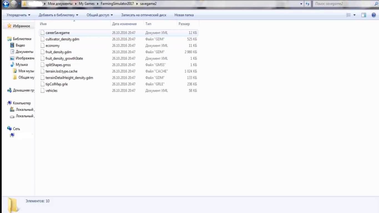
Task: Select the vehicles XML file icon
Action: pyautogui.click(x=42, y=91)
